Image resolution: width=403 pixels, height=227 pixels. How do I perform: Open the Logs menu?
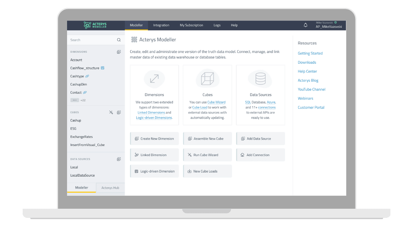tap(217, 25)
